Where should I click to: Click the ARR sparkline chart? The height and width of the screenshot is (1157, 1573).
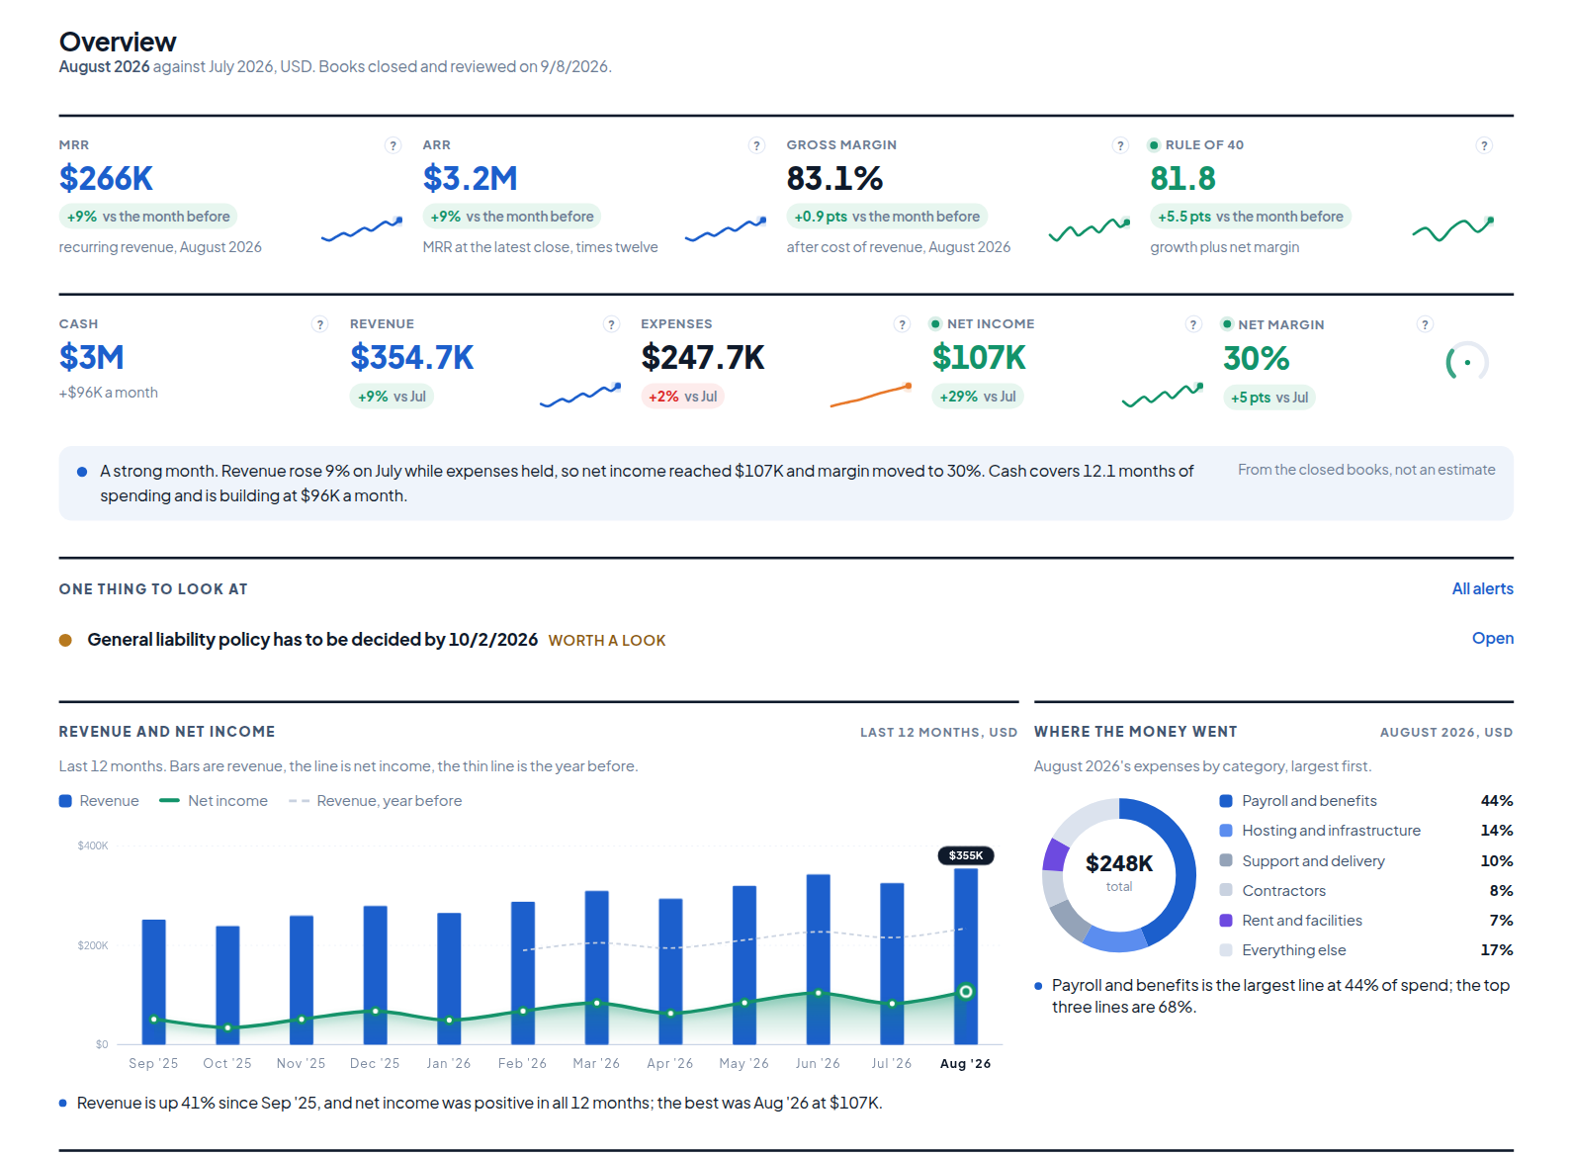click(726, 229)
